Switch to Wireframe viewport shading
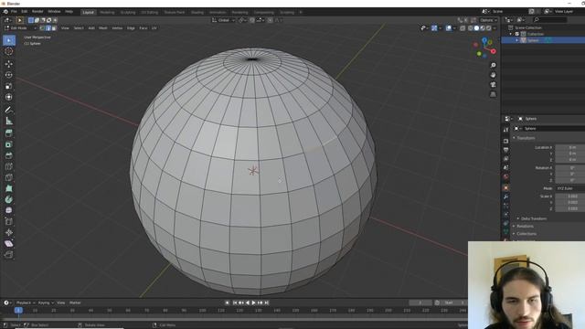The image size is (585, 329). point(471,28)
